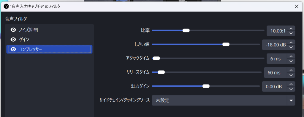This screenshot has height=117, width=304.
Task: Toggle the ゲイン filter eye icon
Action: click(x=13, y=40)
